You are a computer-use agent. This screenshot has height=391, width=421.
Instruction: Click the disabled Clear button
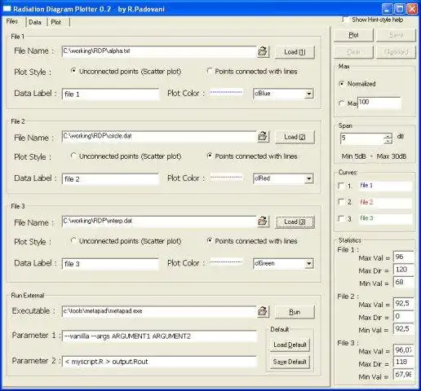[353, 51]
